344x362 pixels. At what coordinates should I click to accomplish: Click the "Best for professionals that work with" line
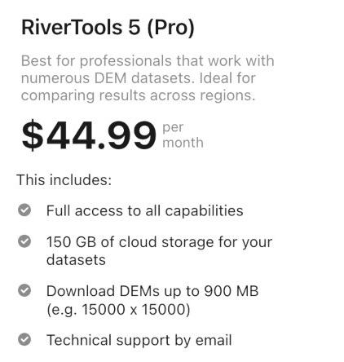pyautogui.click(x=148, y=61)
